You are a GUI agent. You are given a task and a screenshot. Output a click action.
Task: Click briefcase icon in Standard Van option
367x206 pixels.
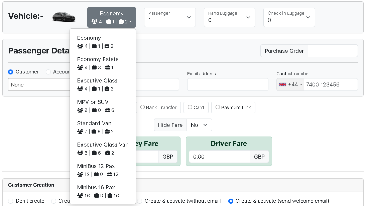(x=107, y=132)
